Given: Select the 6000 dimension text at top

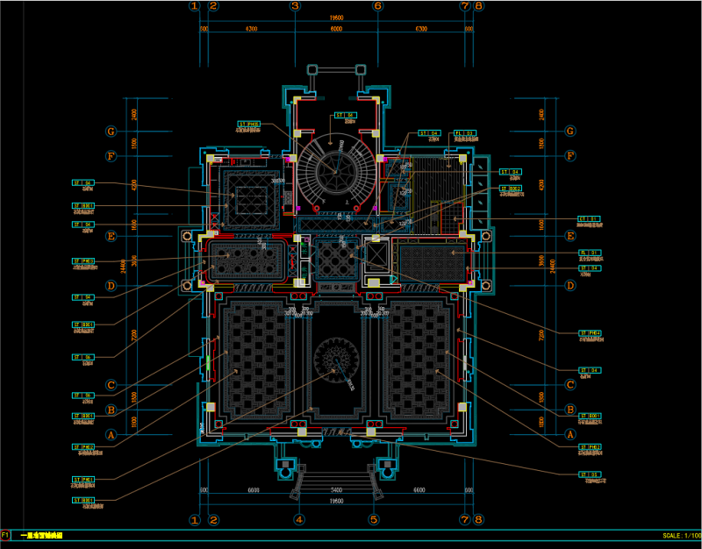Looking at the screenshot, I should pyautogui.click(x=336, y=29).
